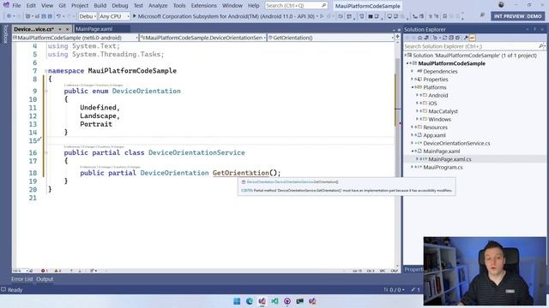Click the error count indicator in editor footer
549x308 pixels.
click(44, 270)
